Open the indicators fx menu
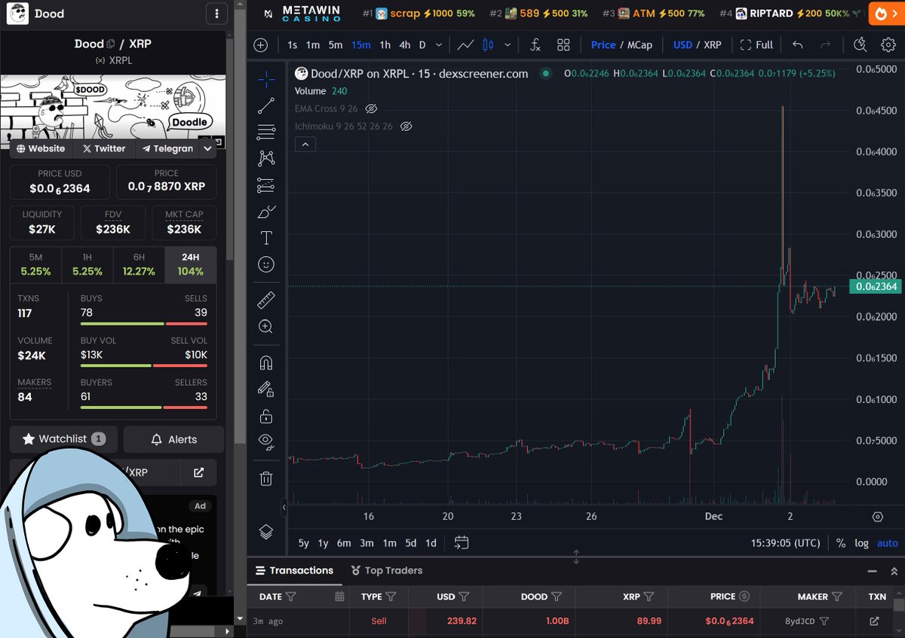 (x=535, y=45)
